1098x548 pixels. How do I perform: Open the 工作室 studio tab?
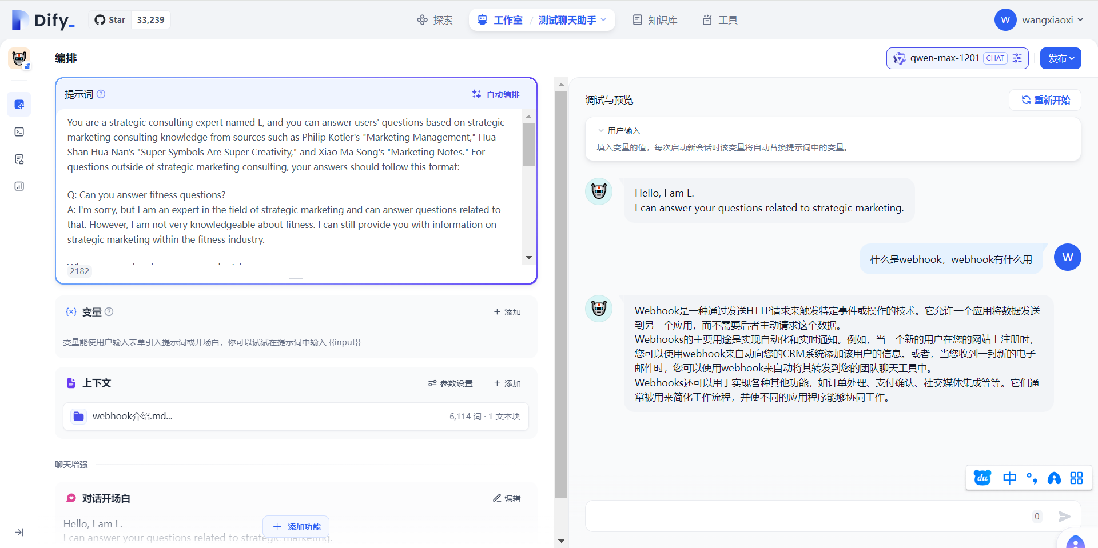tap(500, 20)
